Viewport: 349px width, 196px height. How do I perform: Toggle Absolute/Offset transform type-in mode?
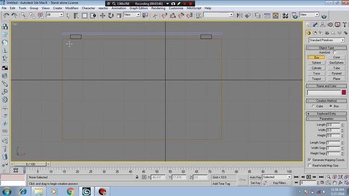(144, 177)
